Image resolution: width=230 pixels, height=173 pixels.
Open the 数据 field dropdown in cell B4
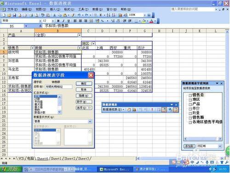(x=80, y=48)
